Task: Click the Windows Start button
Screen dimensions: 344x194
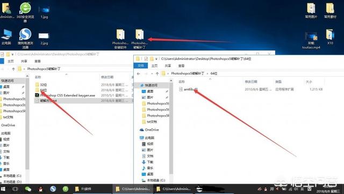Action: pos(3,189)
